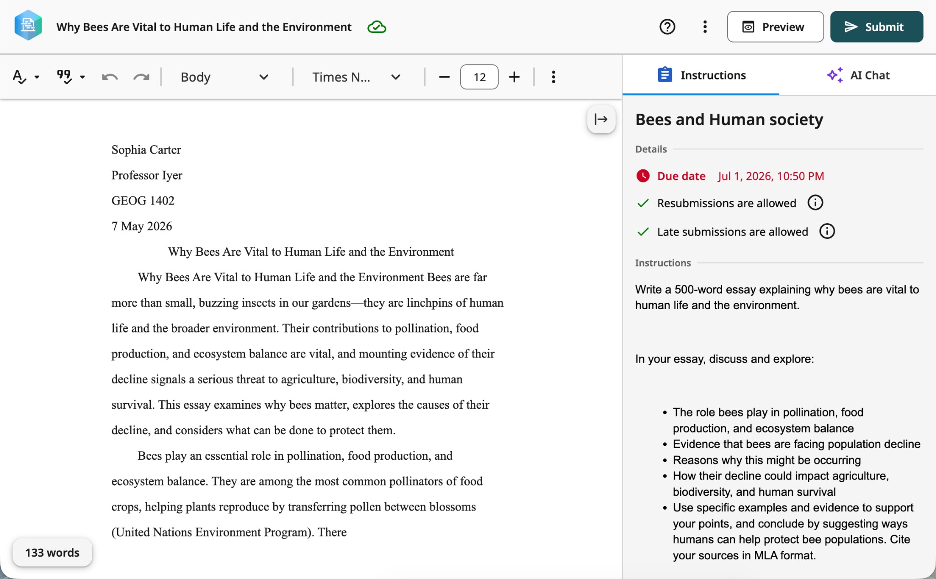
Task: Open toolbar overflow three-dot menu
Action: pos(553,77)
